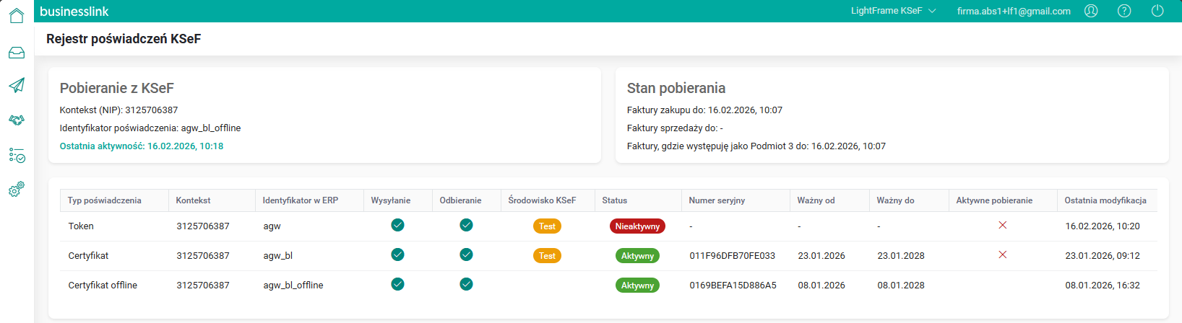Open the settings gears icon in sidebar
Screen dimensions: 1182x323
point(17,190)
